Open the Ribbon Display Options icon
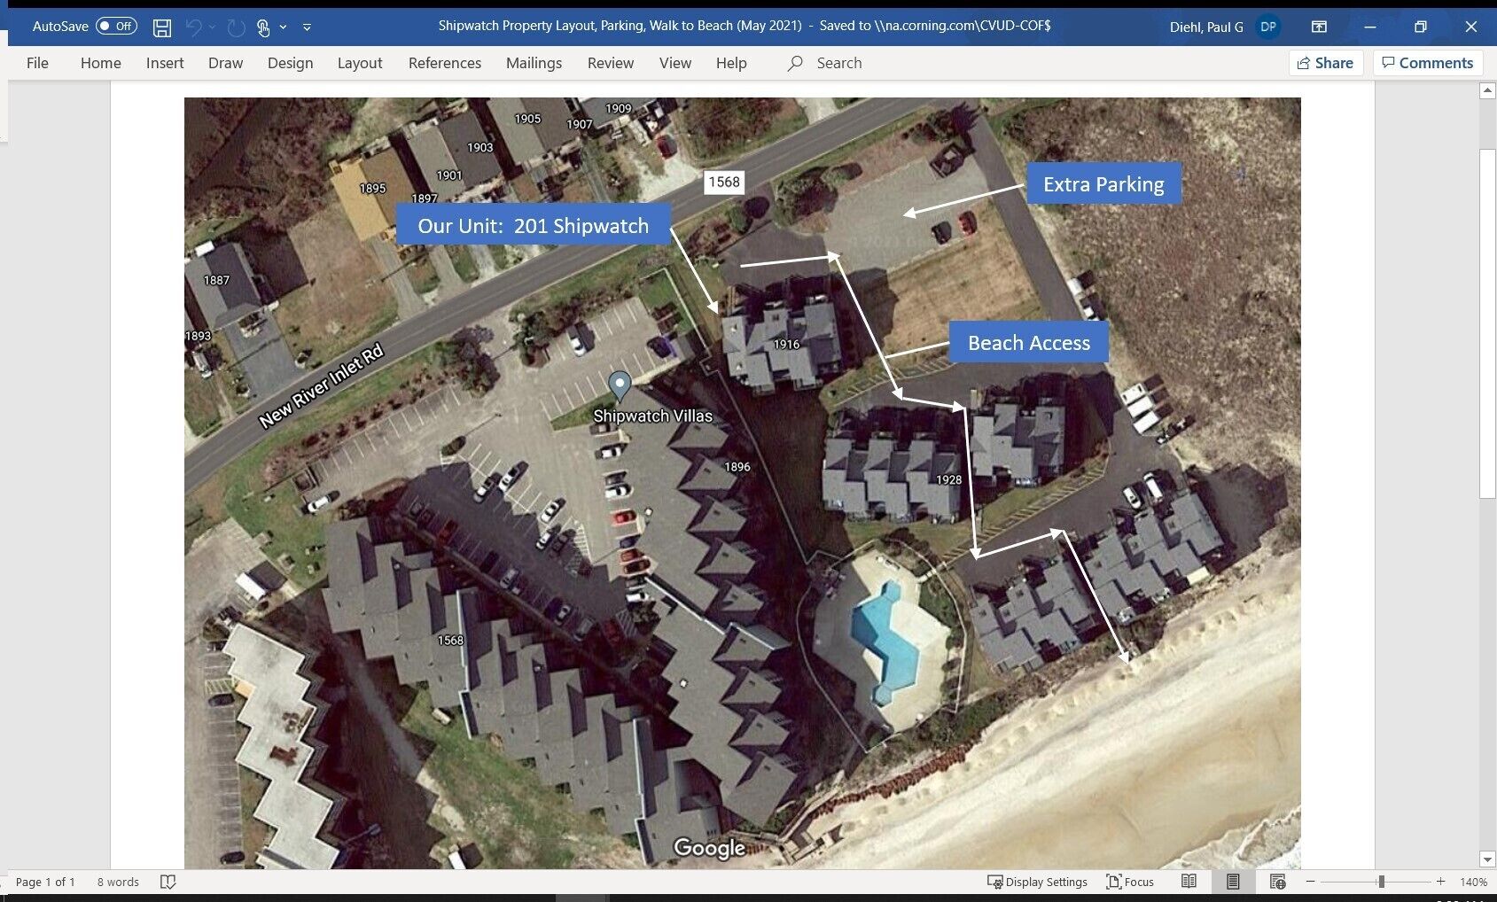Image resolution: width=1497 pixels, height=902 pixels. click(x=1319, y=27)
